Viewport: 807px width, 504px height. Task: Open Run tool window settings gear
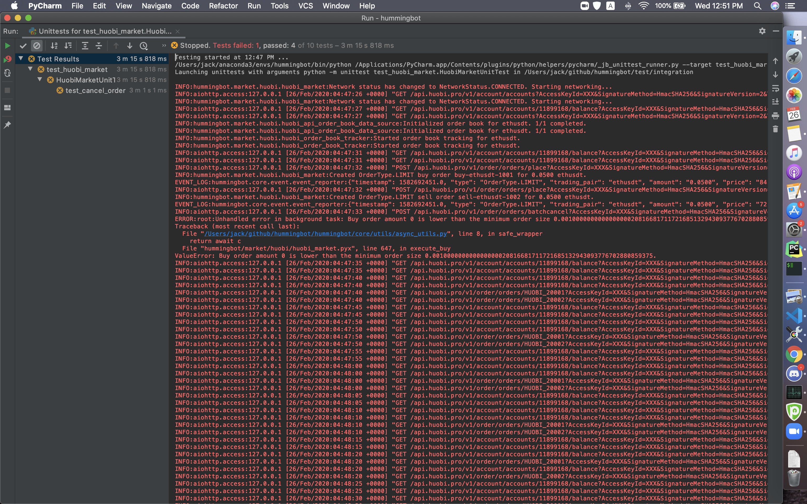point(762,31)
